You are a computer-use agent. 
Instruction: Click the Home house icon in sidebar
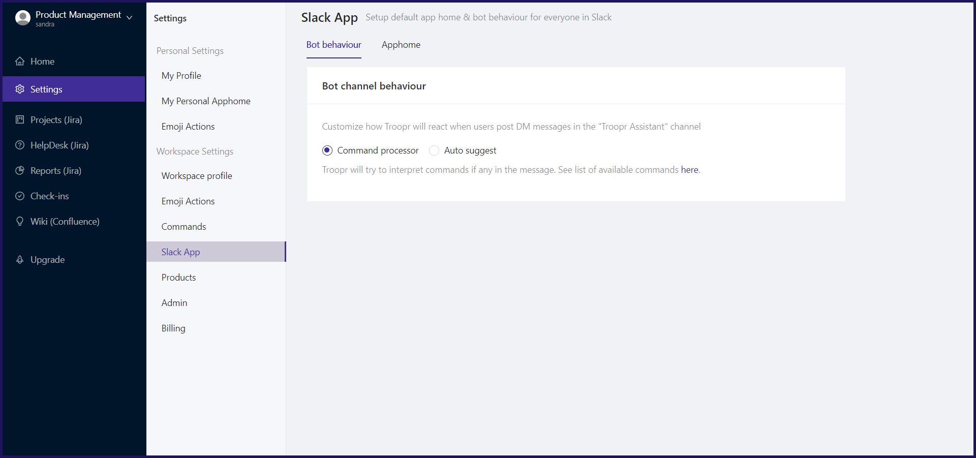[20, 62]
